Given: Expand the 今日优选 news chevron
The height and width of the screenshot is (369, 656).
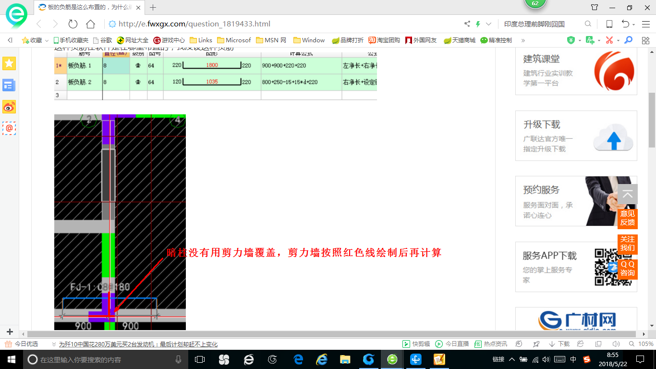Looking at the screenshot, I should [x=54, y=344].
